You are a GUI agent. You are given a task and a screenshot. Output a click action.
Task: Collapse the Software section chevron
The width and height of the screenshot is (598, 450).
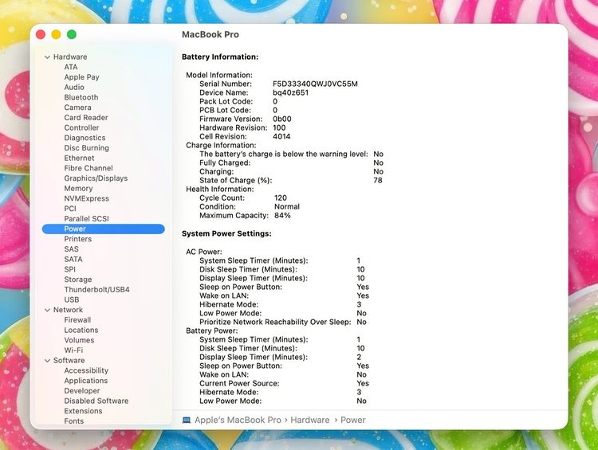pyautogui.click(x=47, y=361)
